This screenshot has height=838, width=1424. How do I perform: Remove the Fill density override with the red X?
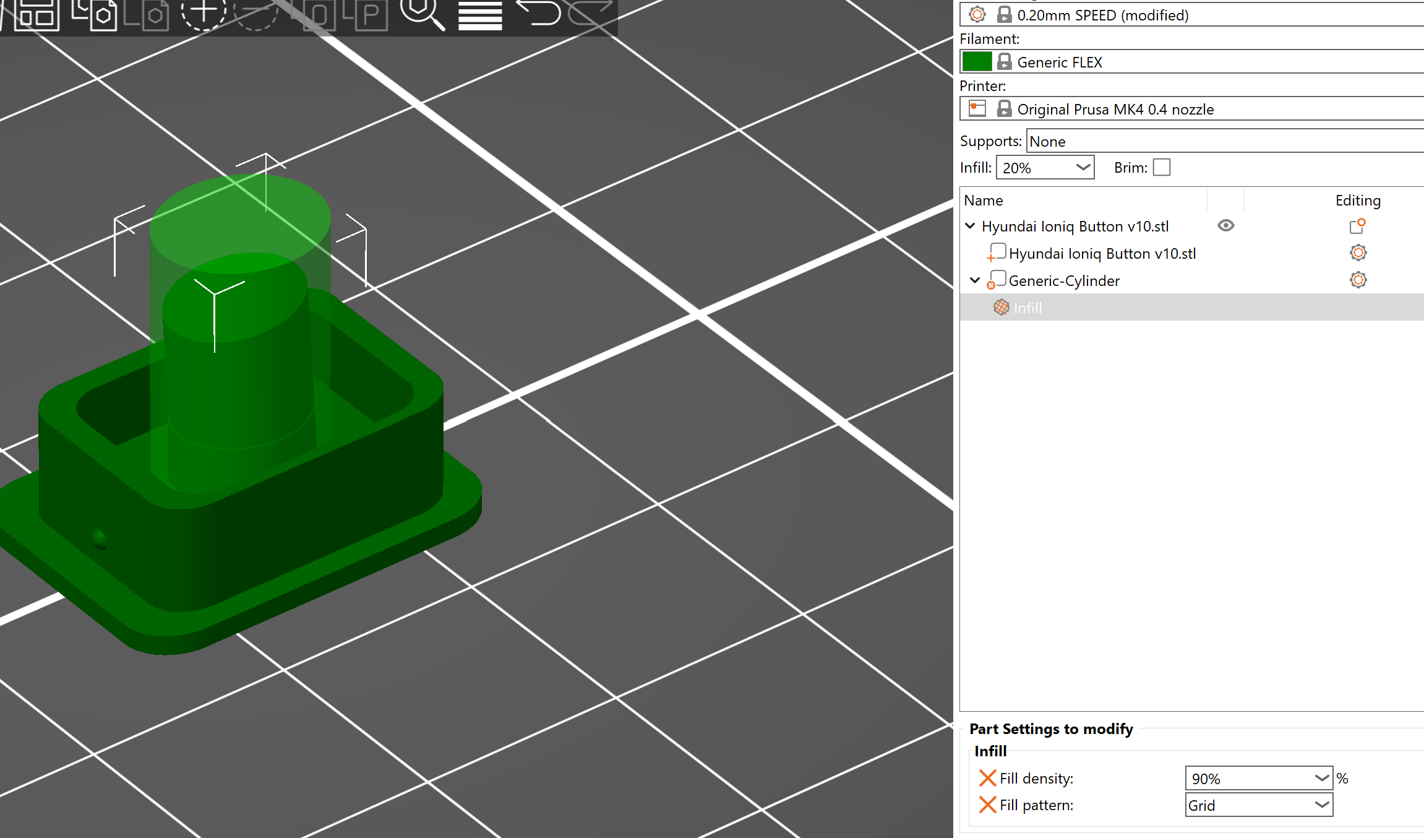(987, 778)
